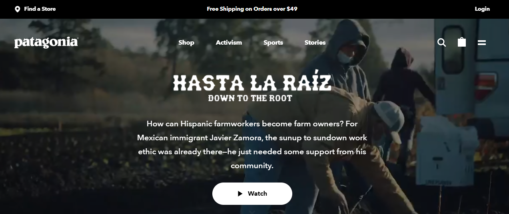The height and width of the screenshot is (214, 509).
Task: Click the Find a Store link text
Action: pos(40,9)
